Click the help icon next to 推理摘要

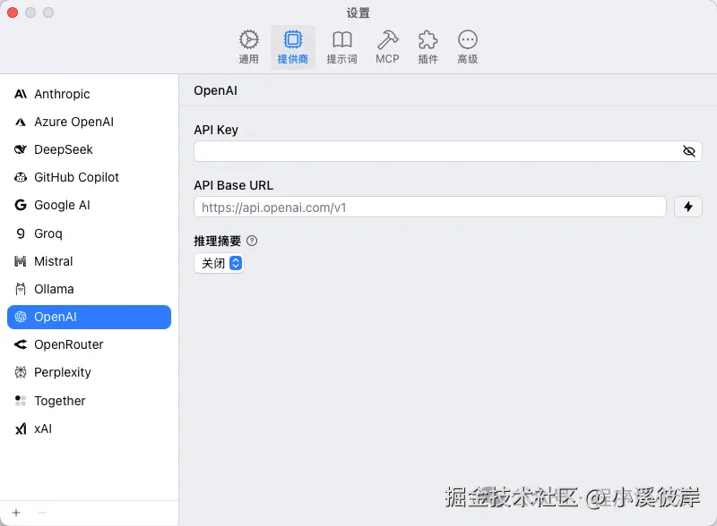click(x=252, y=240)
